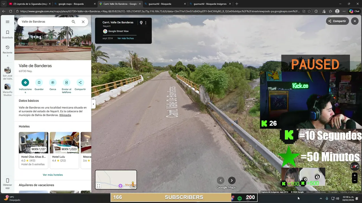Click the Valle de Banderas search field
This screenshot has width=362, height=203.
pos(44,22)
